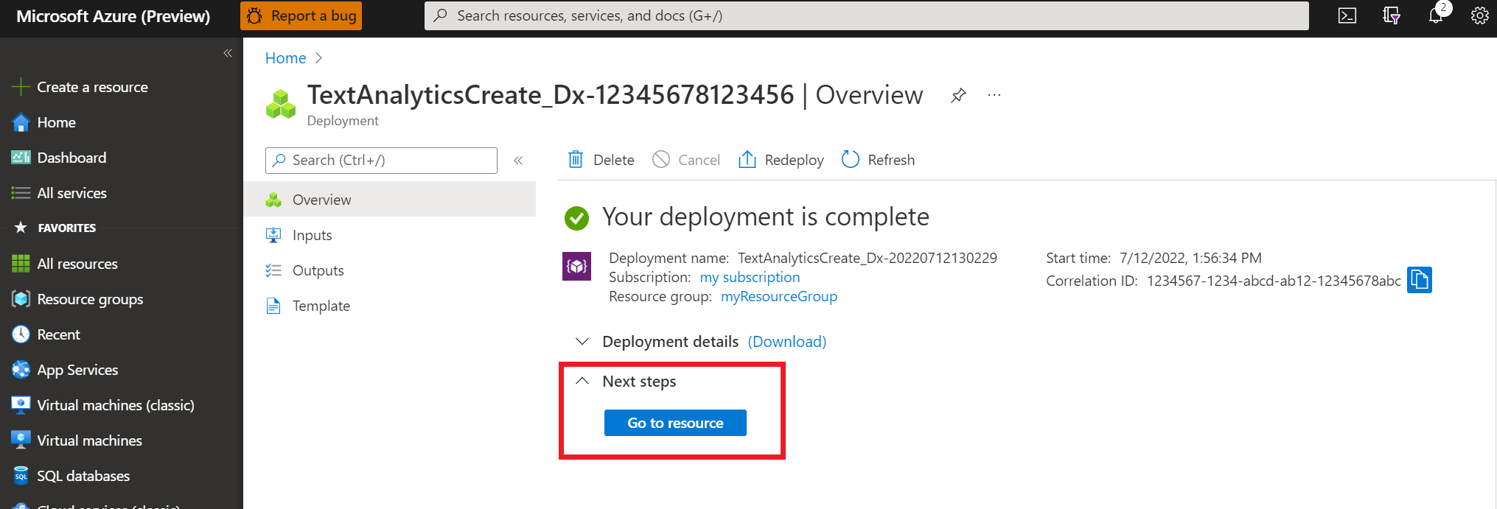Open the notifications bell
This screenshot has width=1497, height=509.
pyautogui.click(x=1435, y=15)
